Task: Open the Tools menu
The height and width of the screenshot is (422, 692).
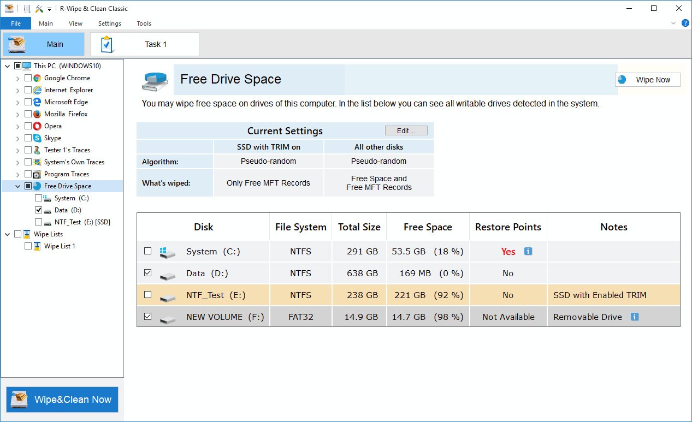Action: (x=144, y=23)
